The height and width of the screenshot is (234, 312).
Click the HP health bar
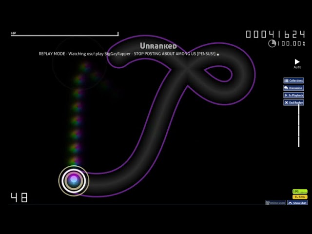coord(65,34)
